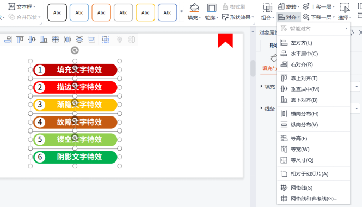Click the center-both-ways icon in the floating toolbar

click(56, 40)
